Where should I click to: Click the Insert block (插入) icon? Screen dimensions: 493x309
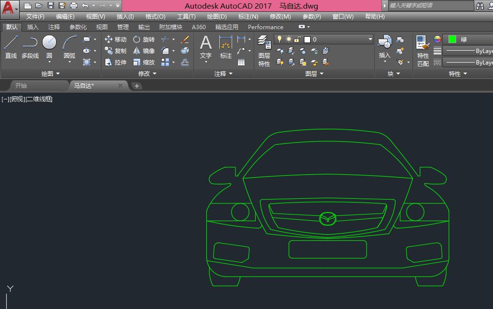pos(384,47)
